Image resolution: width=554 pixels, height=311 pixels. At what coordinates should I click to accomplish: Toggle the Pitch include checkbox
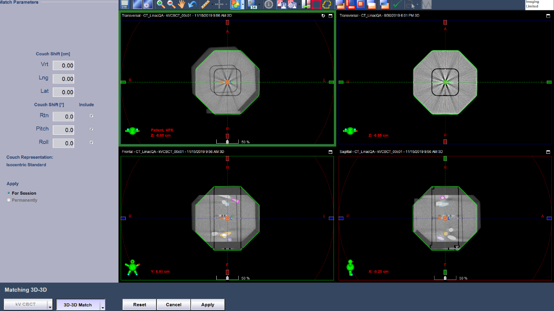tap(91, 129)
